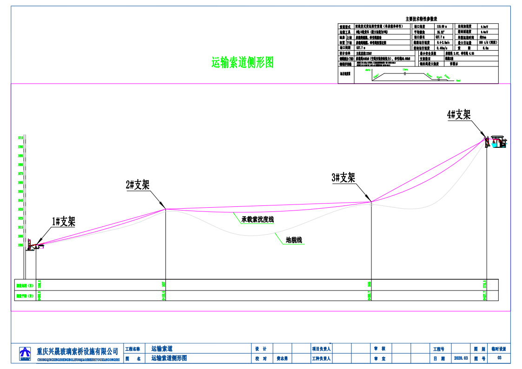This screenshot has height=369, width=522.
Task: Click the company logo in title block
Action: pos(25,354)
